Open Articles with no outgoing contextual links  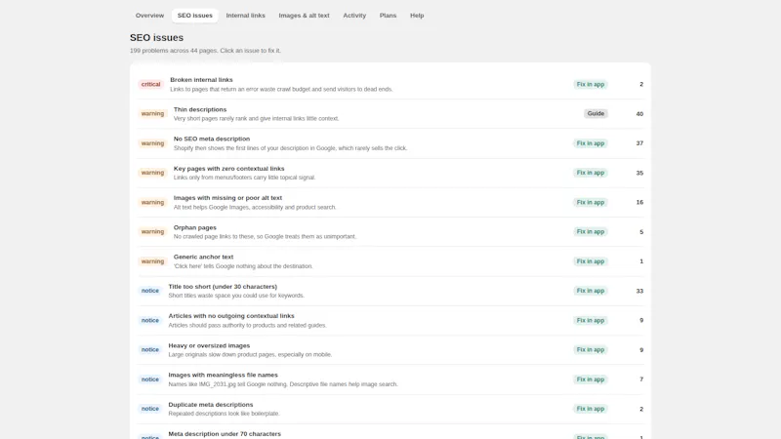point(390,321)
